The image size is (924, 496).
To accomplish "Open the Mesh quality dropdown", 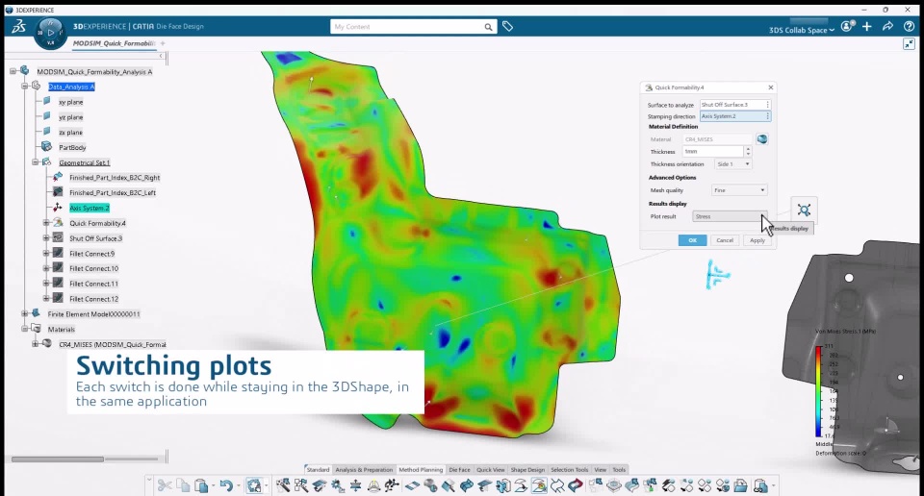I will 738,190.
